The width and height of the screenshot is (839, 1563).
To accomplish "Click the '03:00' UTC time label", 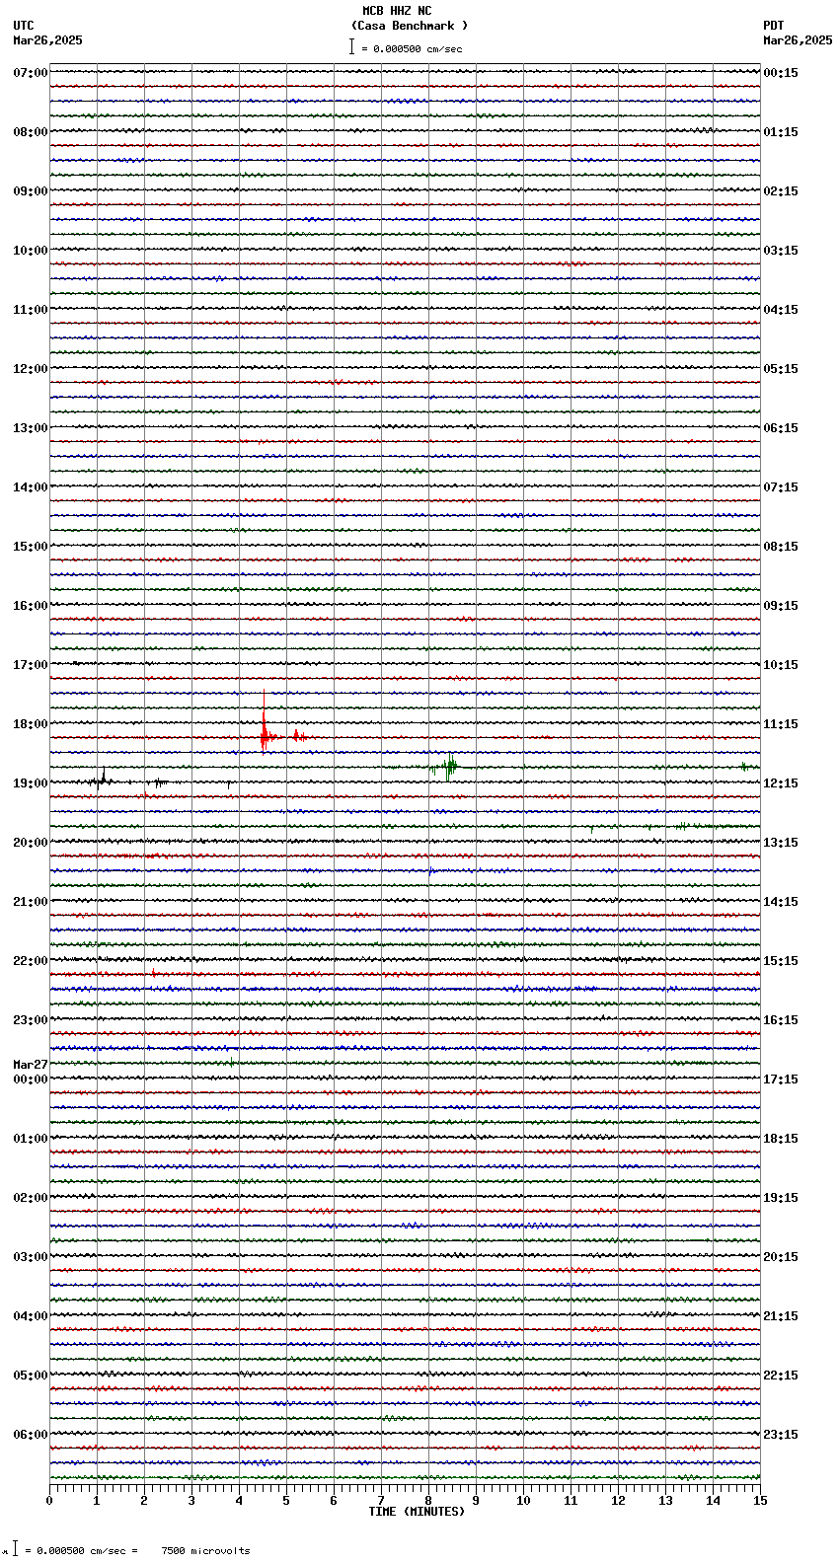I will pyautogui.click(x=31, y=1257).
